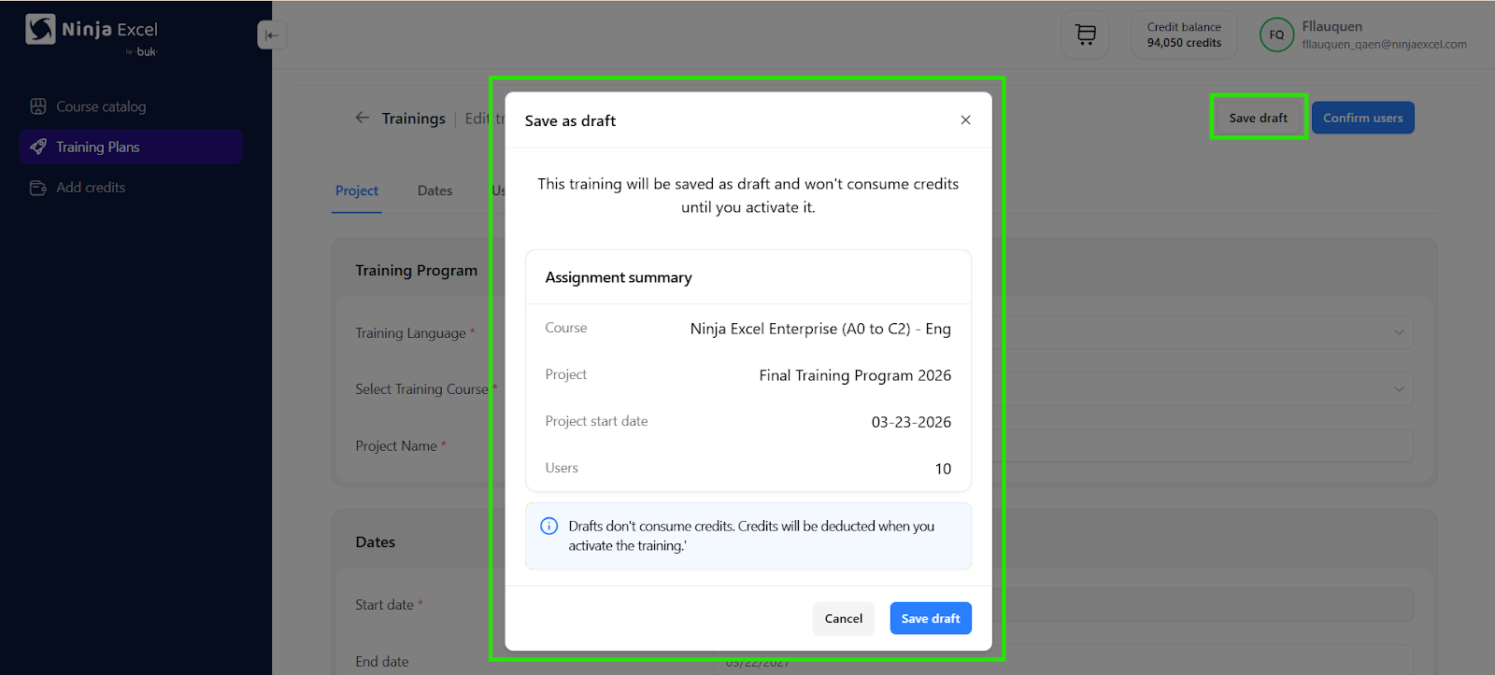Click the info icon in the drafts notice

pyautogui.click(x=549, y=527)
